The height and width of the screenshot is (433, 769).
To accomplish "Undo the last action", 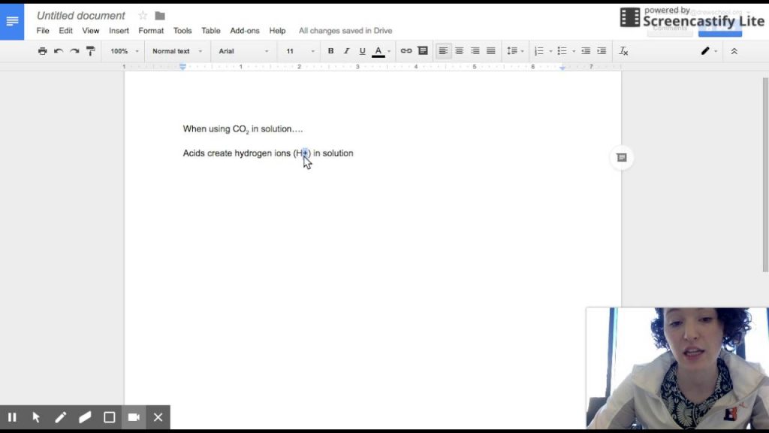I will [58, 50].
